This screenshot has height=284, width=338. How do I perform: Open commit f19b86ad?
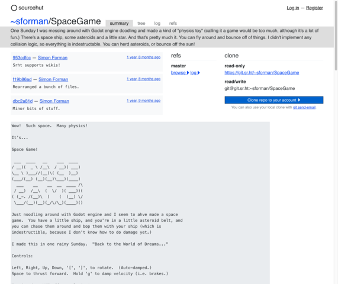(x=22, y=79)
